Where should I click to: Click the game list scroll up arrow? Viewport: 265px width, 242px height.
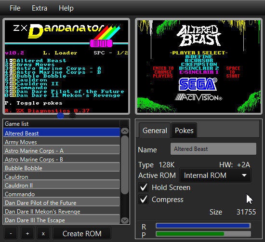coord(125,131)
